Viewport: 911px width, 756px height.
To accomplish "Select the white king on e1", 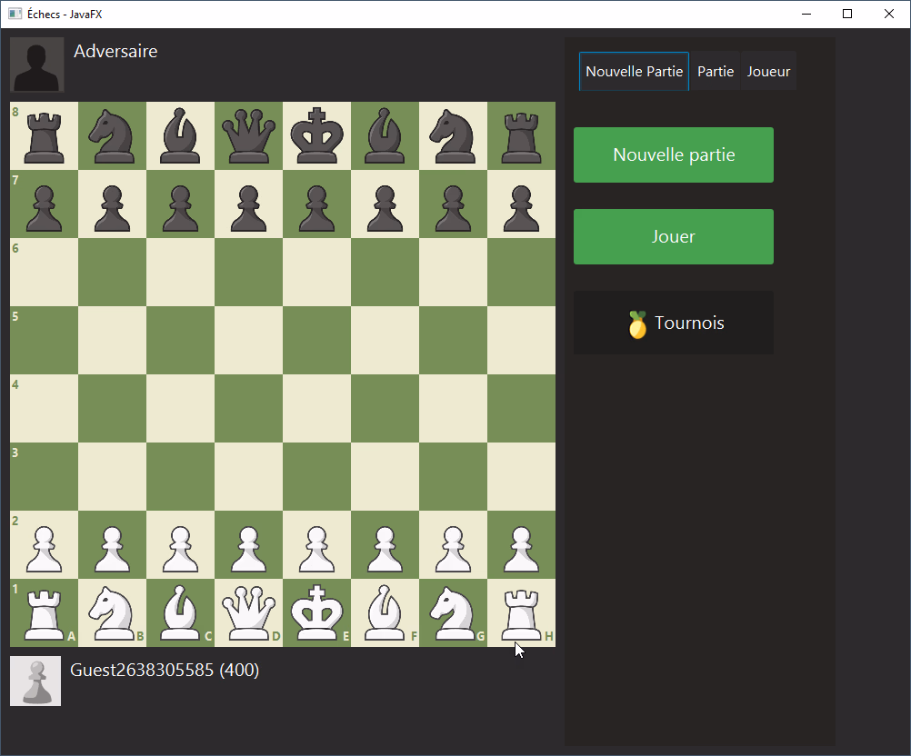I will [316, 613].
